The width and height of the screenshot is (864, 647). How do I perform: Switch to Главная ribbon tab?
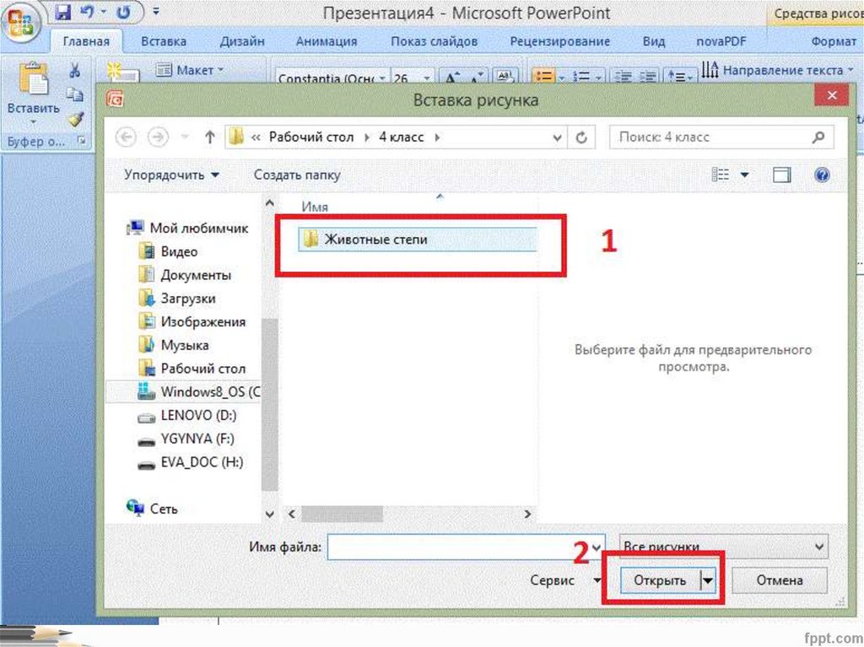tap(86, 41)
